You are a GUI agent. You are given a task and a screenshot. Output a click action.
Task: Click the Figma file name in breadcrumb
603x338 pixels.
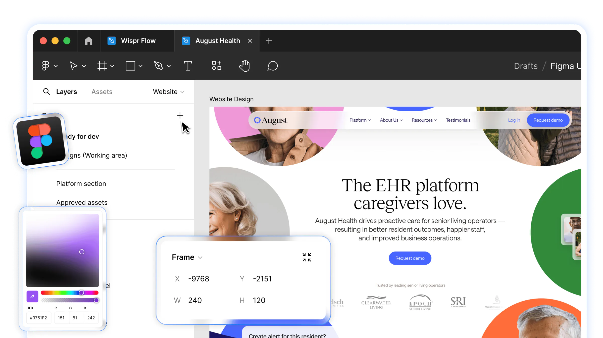(x=566, y=66)
